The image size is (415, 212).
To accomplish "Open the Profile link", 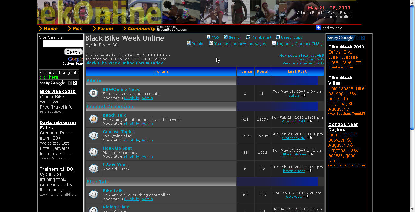I will 197,44.
